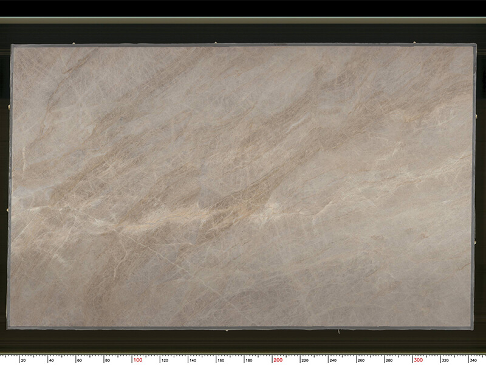The height and width of the screenshot is (365, 486).
Task: Click the ruler mark labeled 120
Action: click(x=165, y=360)
